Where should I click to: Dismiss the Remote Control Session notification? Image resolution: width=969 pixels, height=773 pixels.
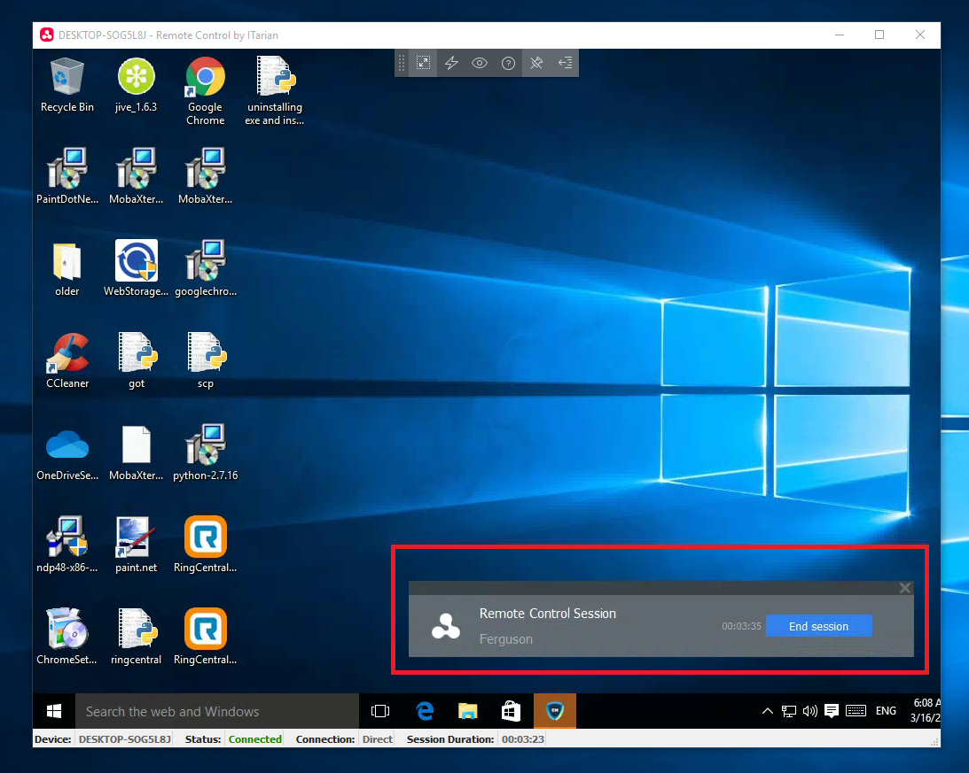(x=905, y=588)
